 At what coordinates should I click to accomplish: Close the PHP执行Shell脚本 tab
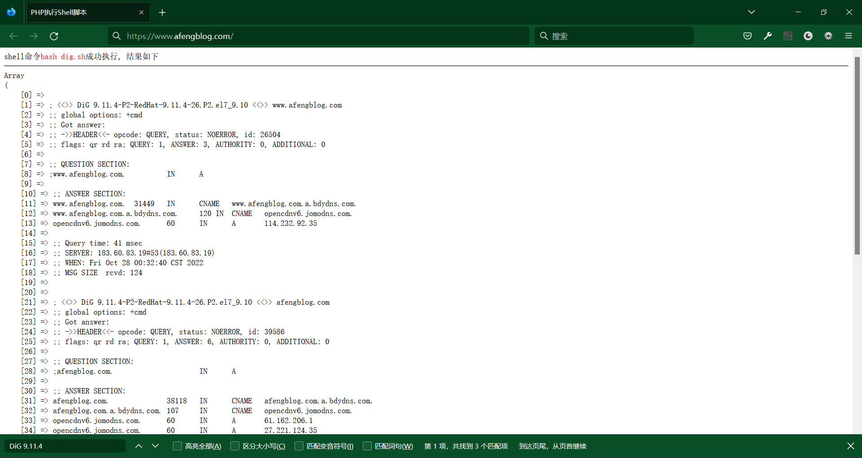(x=141, y=12)
